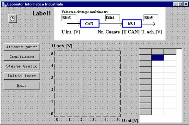
Task: Select the highlighted blue grid cell
Action: [158, 58]
